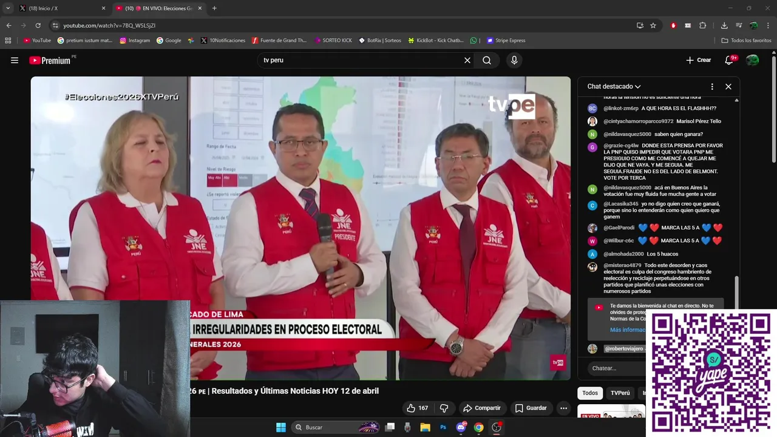Open the 'KickBot - Kick Chatb...' bookmark

(436, 41)
